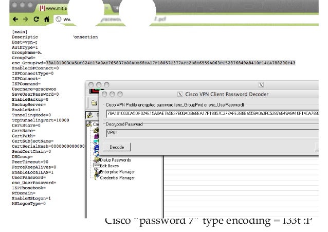Click the Dialup Passwords phone icon

click(x=97, y=160)
